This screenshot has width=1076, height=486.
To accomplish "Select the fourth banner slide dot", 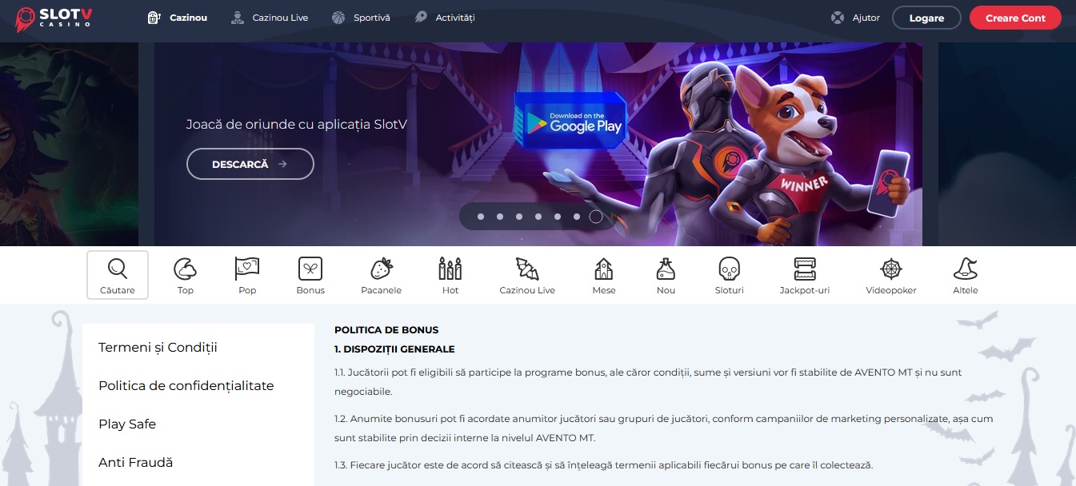I will 538,217.
